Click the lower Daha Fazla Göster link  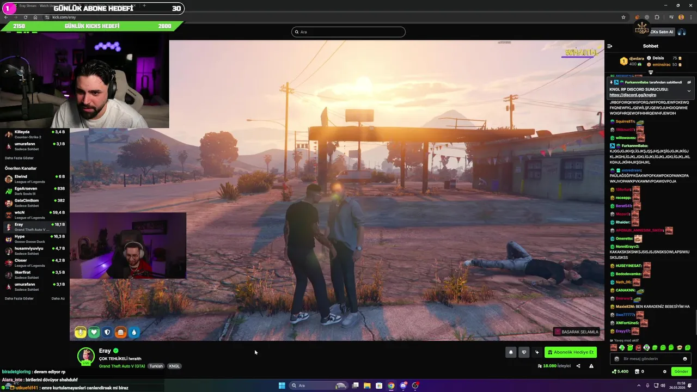[x=19, y=298]
